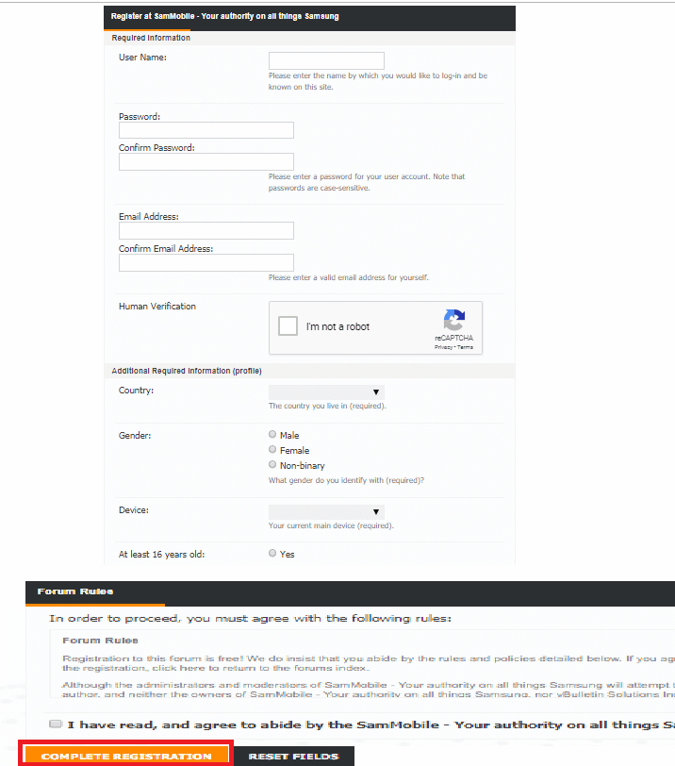Image resolution: width=675 pixels, height=766 pixels.
Task: Click 'Register at SamMobile' title text
Action: (224, 16)
